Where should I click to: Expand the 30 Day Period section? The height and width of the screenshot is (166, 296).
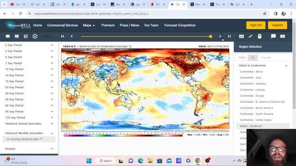tap(29, 93)
